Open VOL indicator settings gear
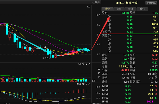 [x=83, y=64]
